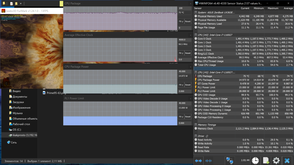Image resolution: width=294 pixels, height=165 pixels.
Task: Click Reset in CPU Package graph
Action: (x=188, y=21)
